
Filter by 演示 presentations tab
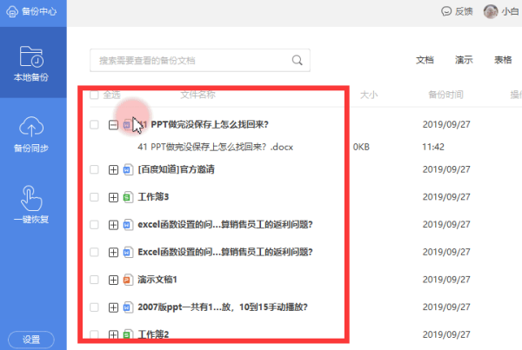pos(464,60)
